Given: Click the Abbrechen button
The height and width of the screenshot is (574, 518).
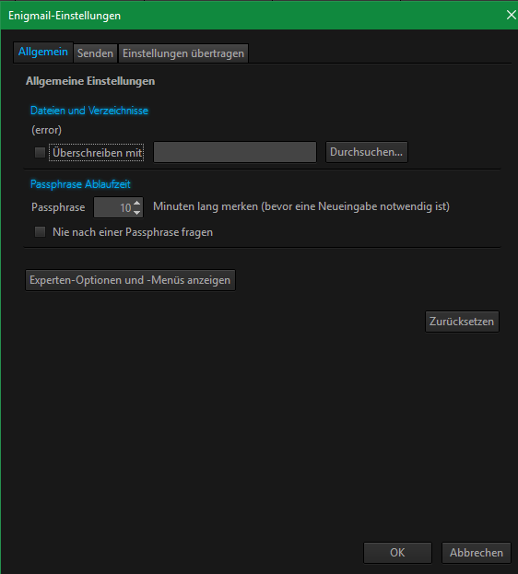Looking at the screenshot, I should [x=477, y=553].
